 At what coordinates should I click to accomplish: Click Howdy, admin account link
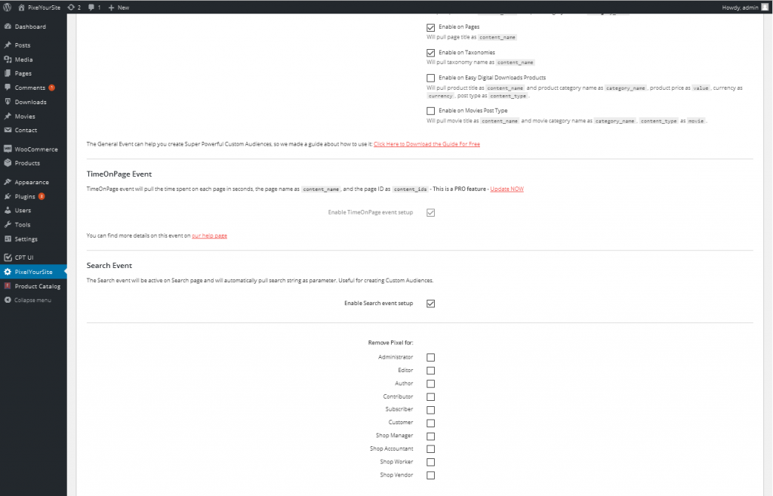[740, 8]
